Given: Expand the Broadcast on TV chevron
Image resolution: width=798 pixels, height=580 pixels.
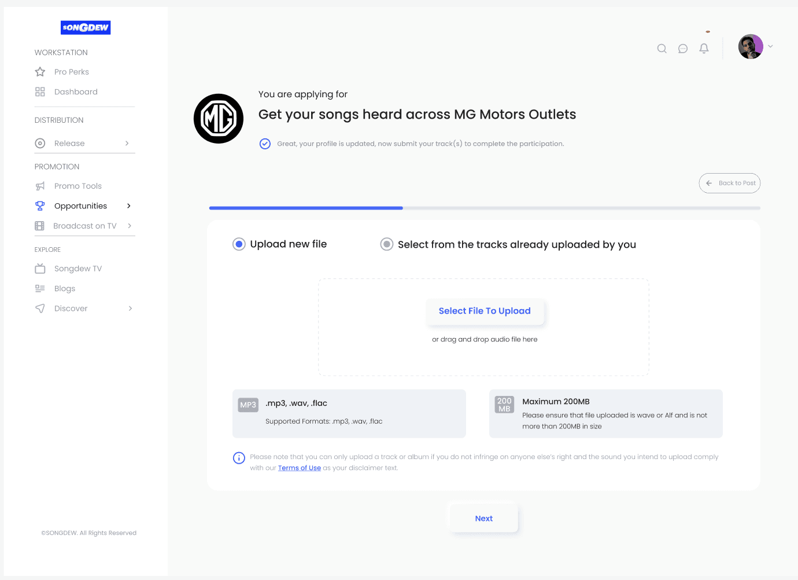Looking at the screenshot, I should pyautogui.click(x=130, y=226).
